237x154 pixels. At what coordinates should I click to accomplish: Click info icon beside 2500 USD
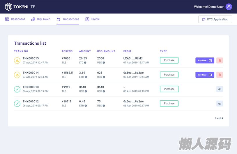point(104,63)
